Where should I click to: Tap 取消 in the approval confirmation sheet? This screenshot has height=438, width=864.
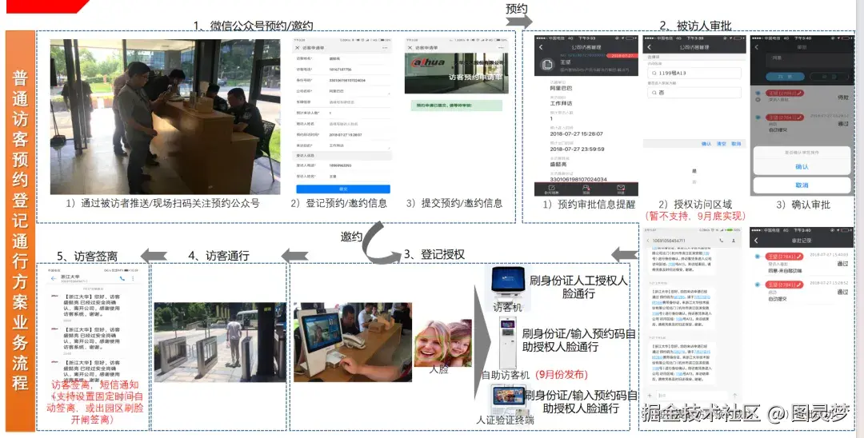pyautogui.click(x=802, y=185)
